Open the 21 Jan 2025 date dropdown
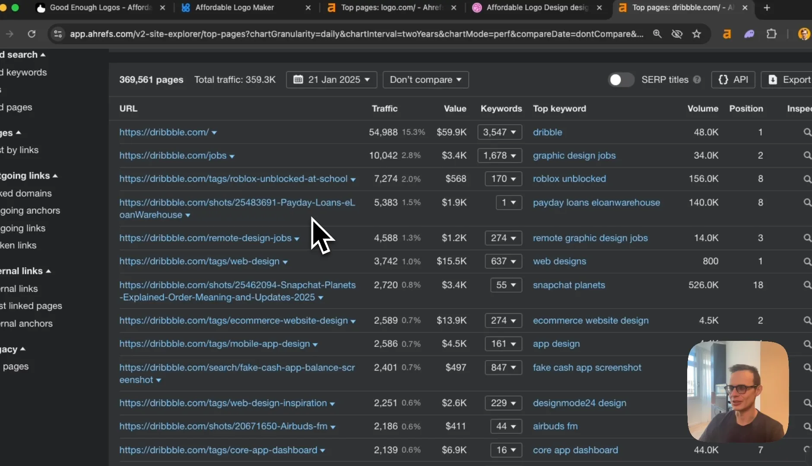The image size is (812, 466). coord(331,80)
